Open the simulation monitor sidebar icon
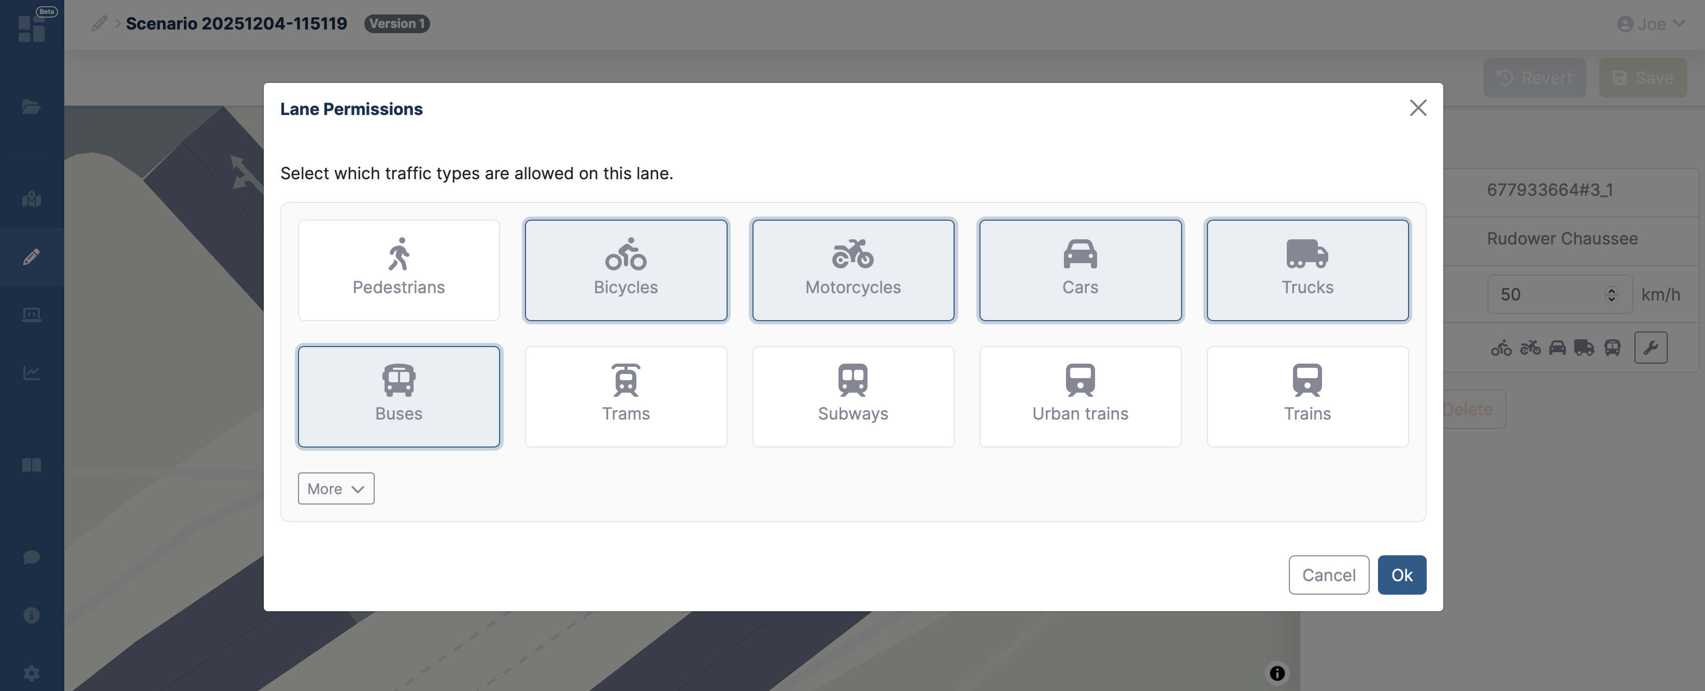 click(x=31, y=314)
